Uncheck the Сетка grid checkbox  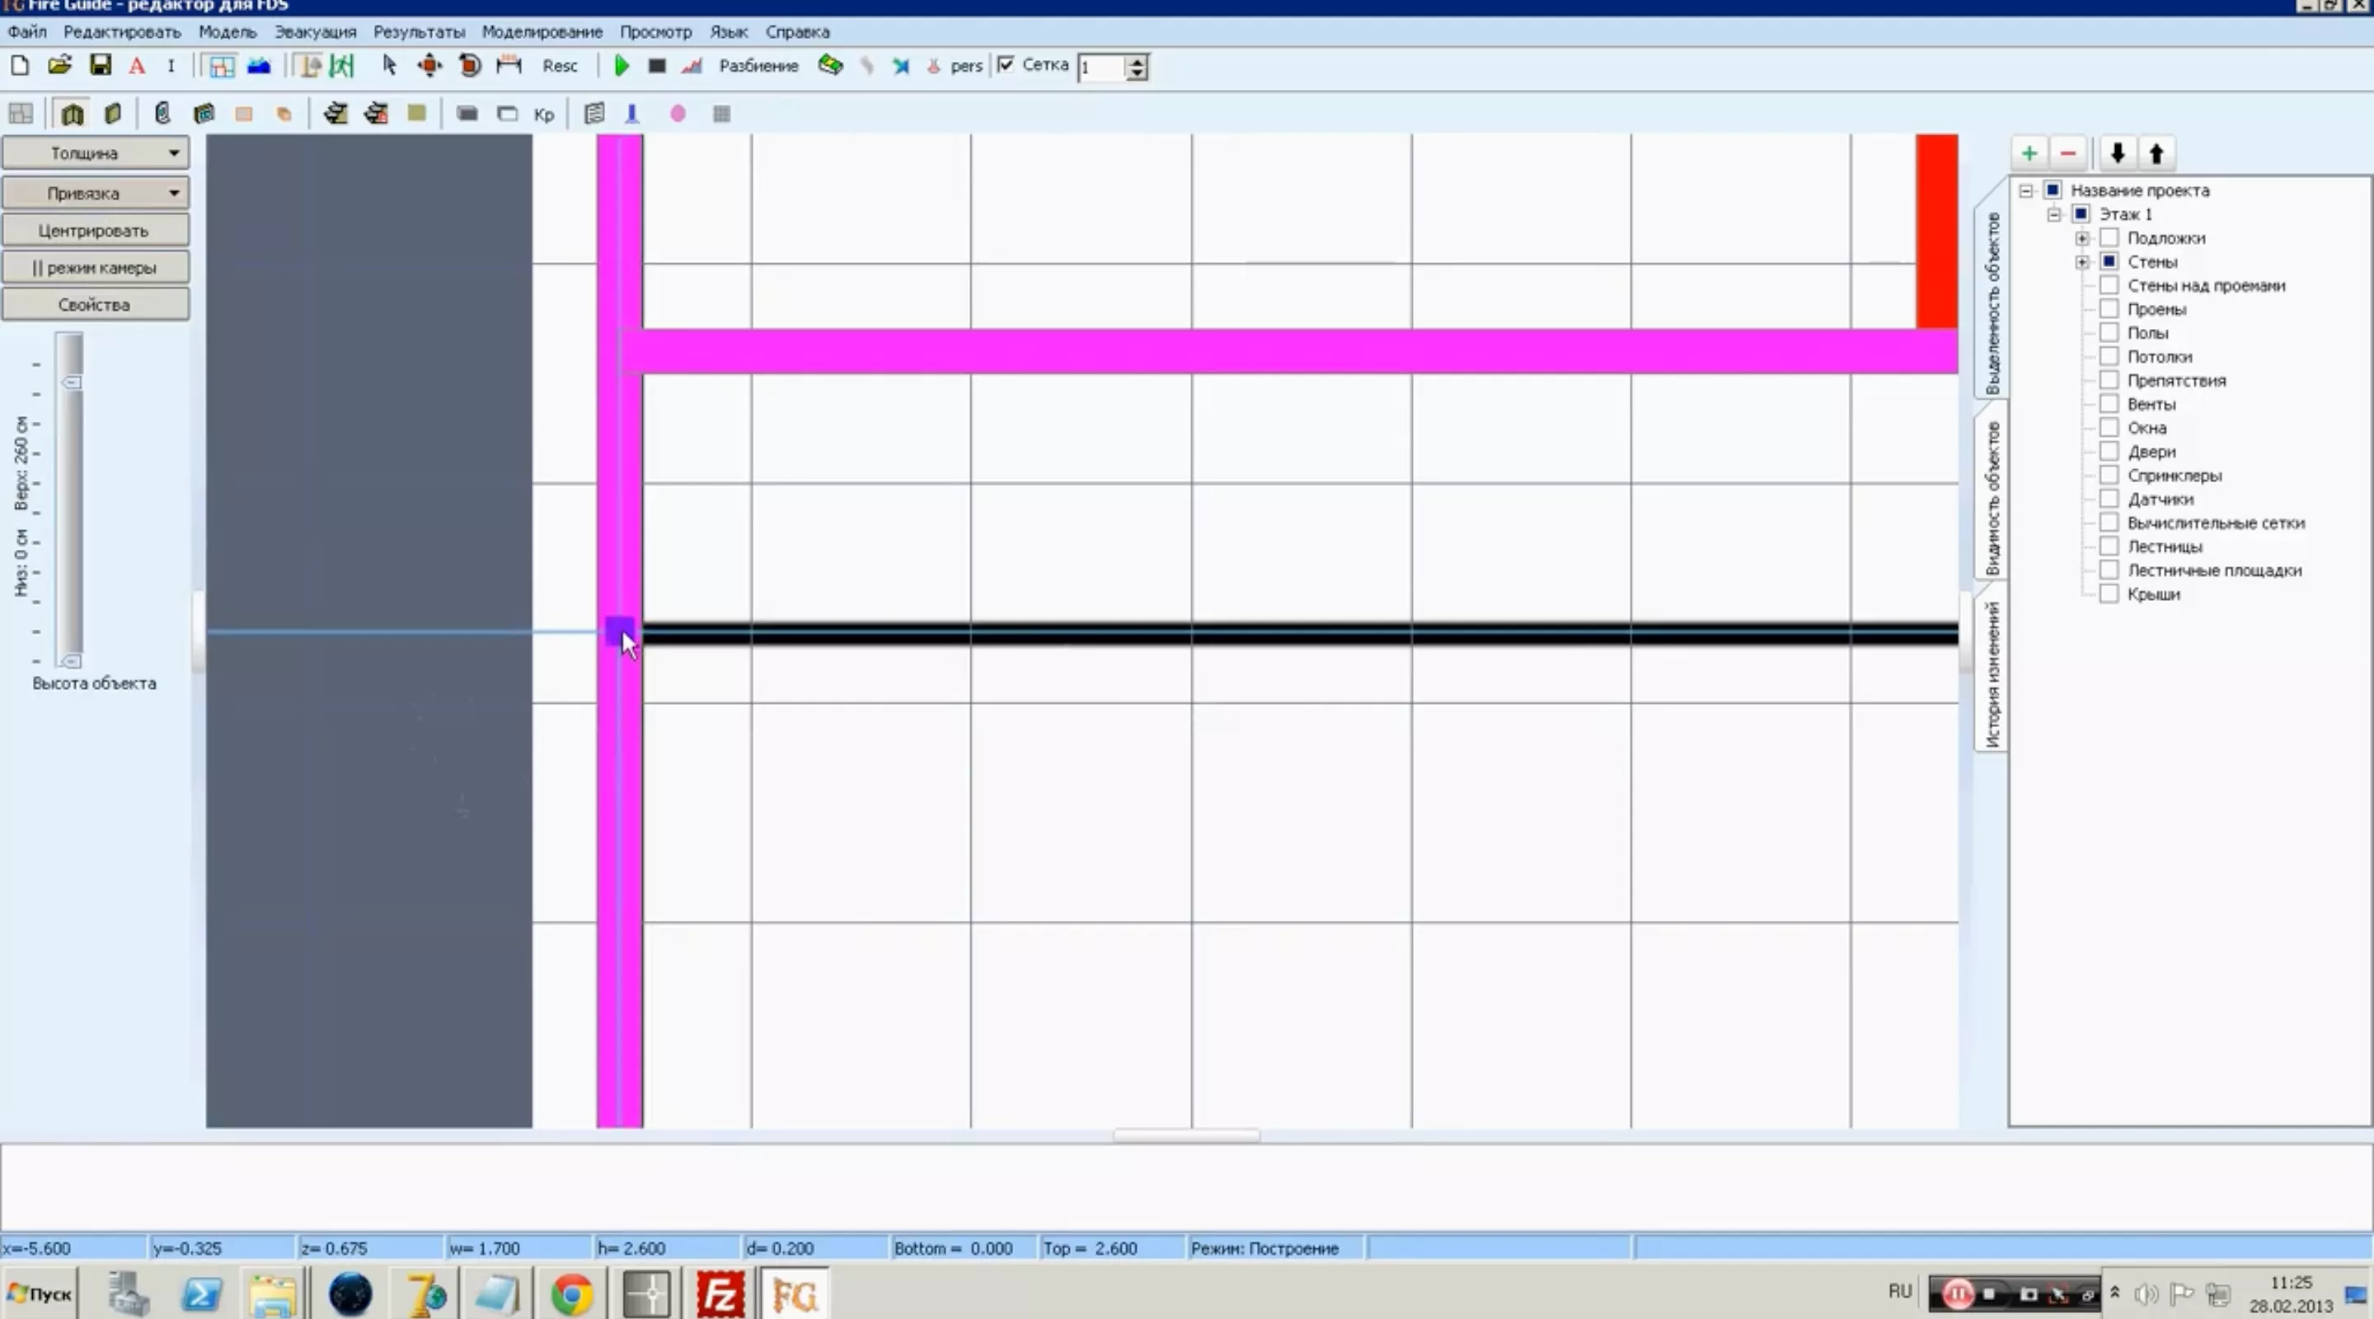click(x=1006, y=64)
